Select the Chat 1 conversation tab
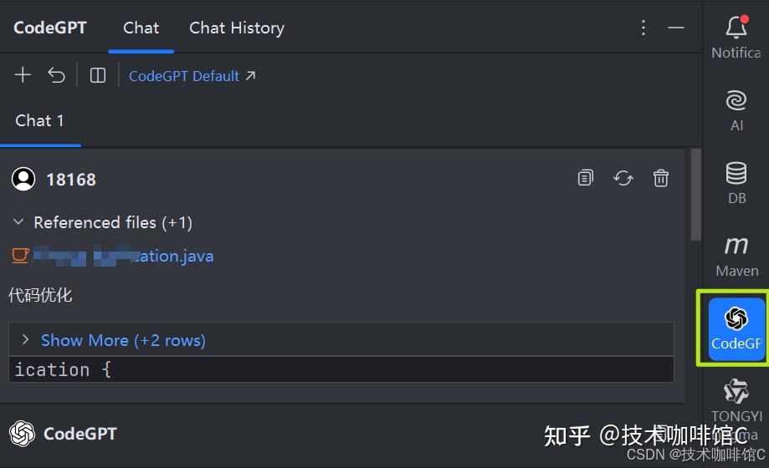769x468 pixels. (x=39, y=120)
